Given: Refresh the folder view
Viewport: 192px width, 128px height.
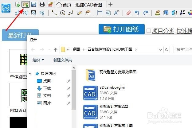Looking at the screenshot, I should (x=167, y=49).
